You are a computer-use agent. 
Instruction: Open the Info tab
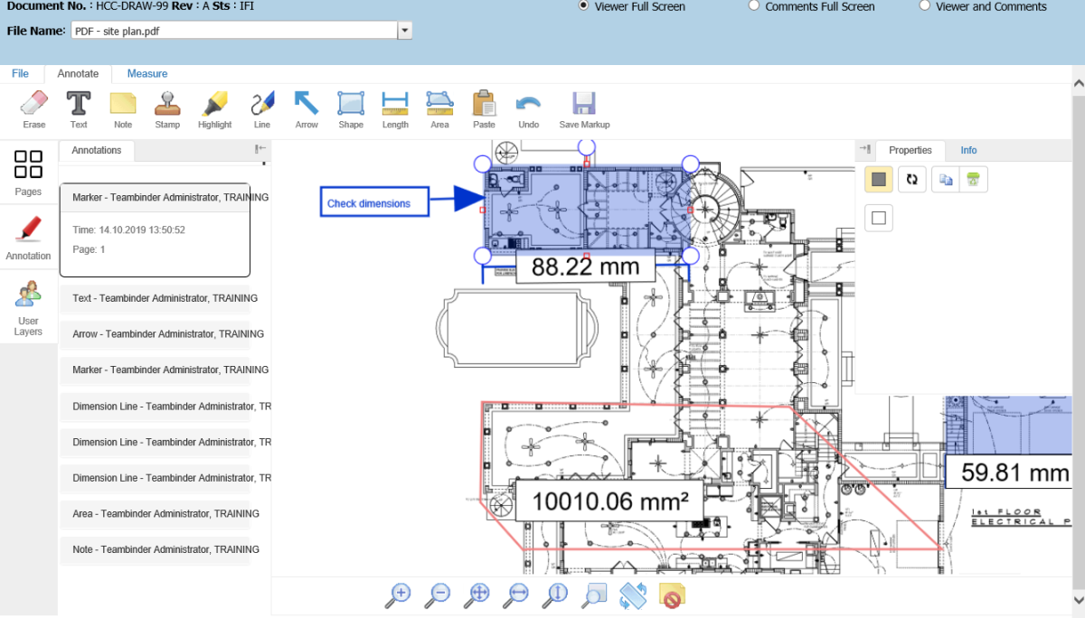[968, 150]
